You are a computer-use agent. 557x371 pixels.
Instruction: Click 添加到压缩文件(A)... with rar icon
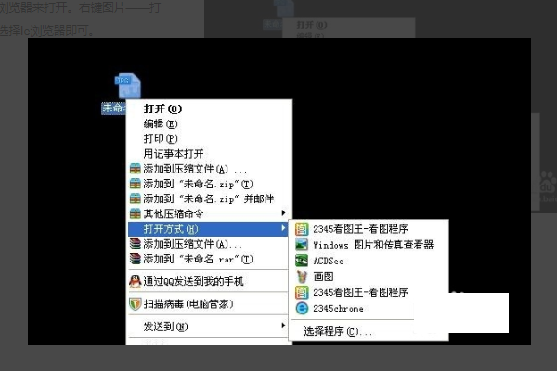pos(192,244)
